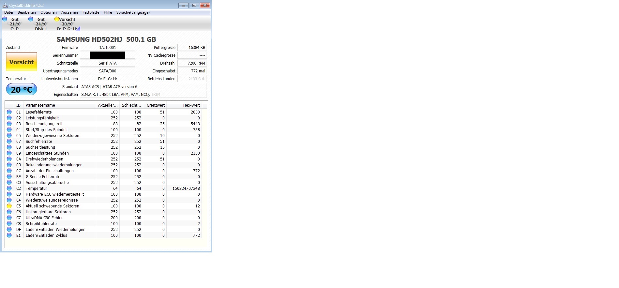
Task: Click the ID column header
Action: pyautogui.click(x=18, y=105)
